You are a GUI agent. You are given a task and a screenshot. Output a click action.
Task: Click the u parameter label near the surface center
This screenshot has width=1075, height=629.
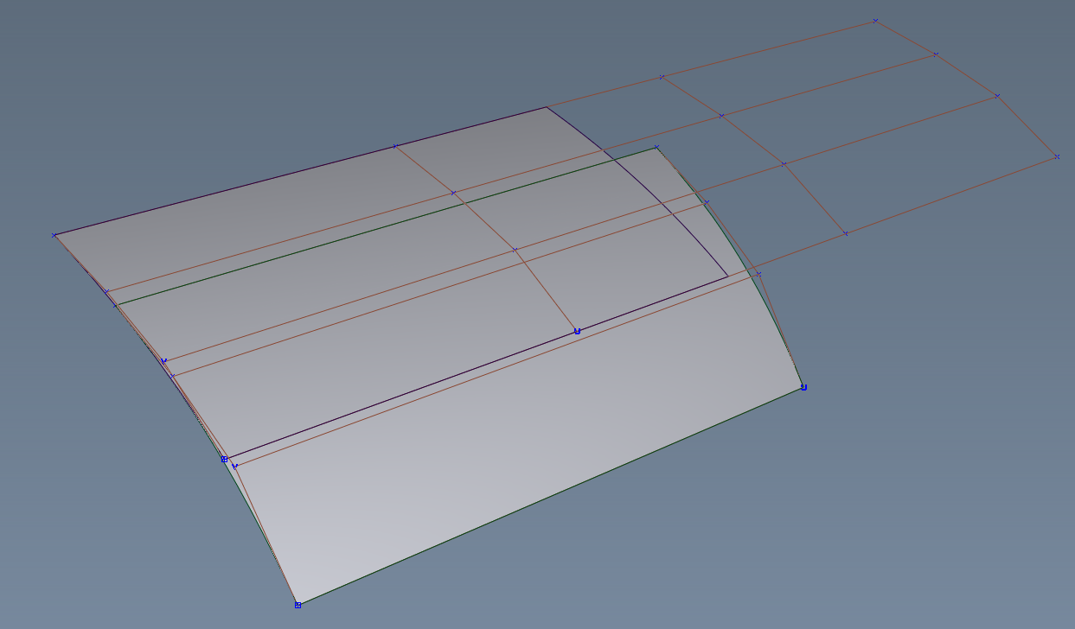pos(577,330)
